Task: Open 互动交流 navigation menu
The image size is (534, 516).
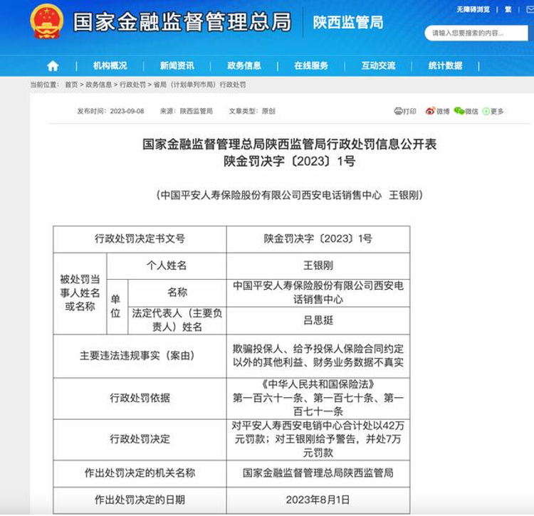Action: click(378, 65)
